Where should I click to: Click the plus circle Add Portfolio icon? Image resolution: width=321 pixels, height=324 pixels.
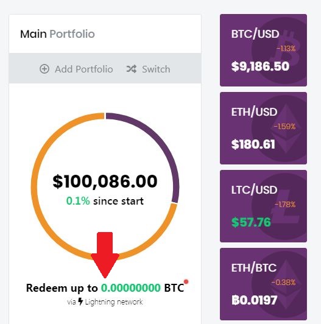click(44, 69)
